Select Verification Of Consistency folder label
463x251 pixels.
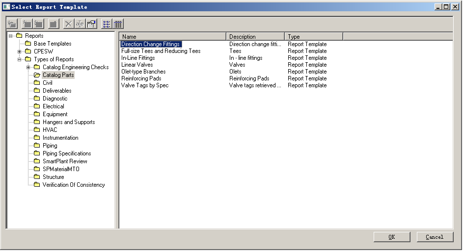[74, 185]
